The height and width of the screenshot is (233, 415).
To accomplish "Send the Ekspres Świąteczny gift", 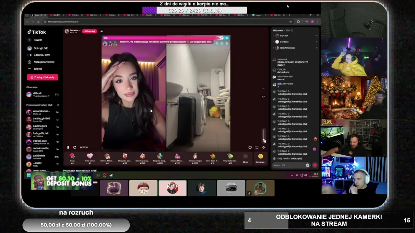I will click(x=160, y=158).
